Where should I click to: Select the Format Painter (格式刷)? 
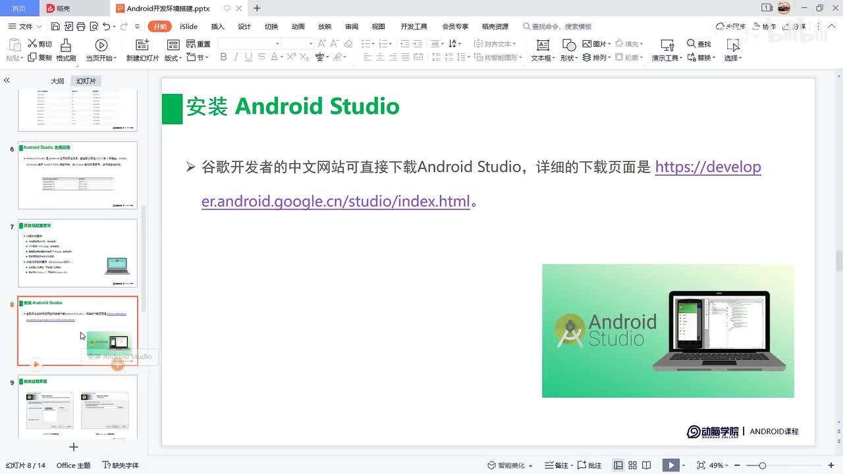pyautogui.click(x=66, y=50)
